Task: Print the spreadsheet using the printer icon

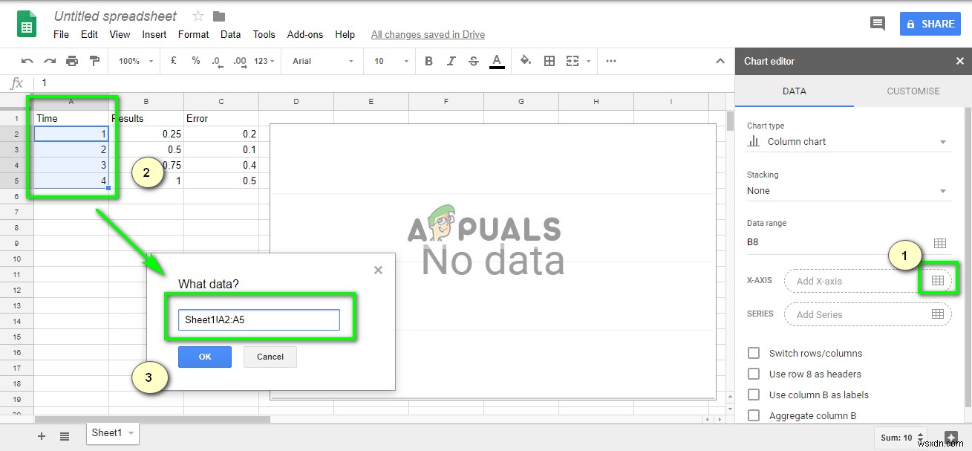Action: (x=72, y=61)
